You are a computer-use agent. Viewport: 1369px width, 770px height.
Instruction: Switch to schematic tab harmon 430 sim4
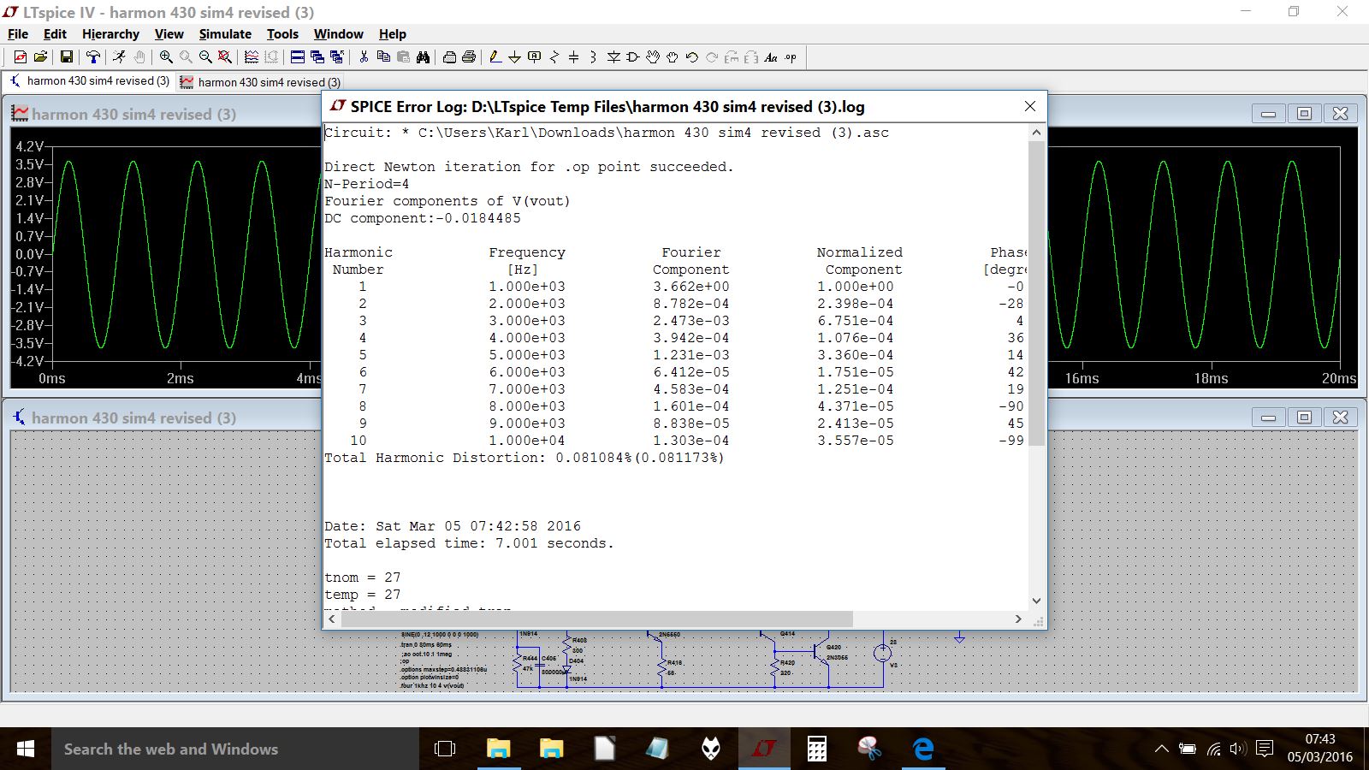[90, 81]
